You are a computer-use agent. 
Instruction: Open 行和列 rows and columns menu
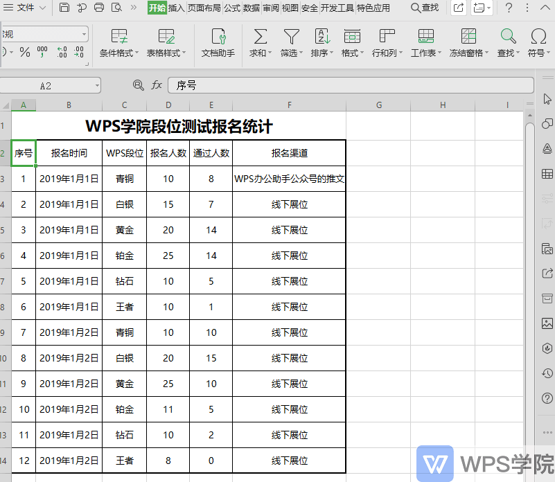click(x=387, y=43)
